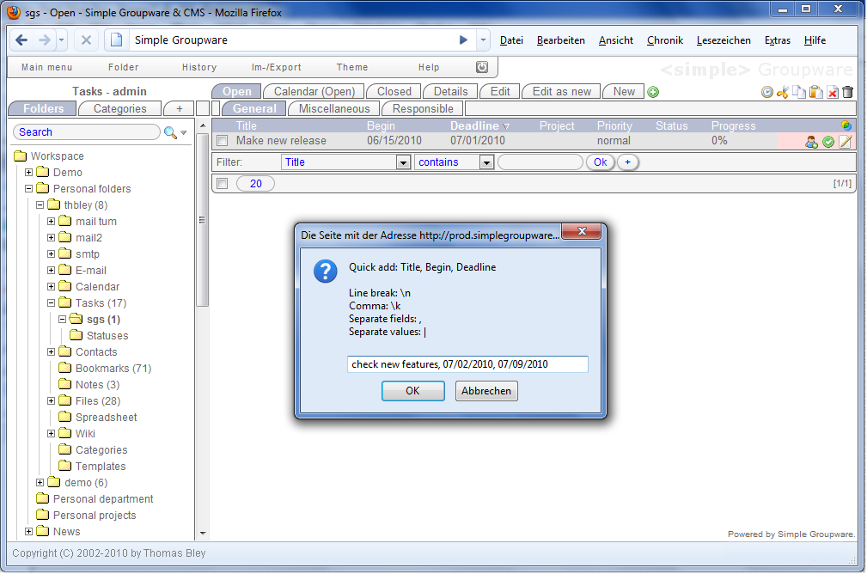867x574 pixels.
Task: Click the green quick add plus icon
Action: (653, 92)
